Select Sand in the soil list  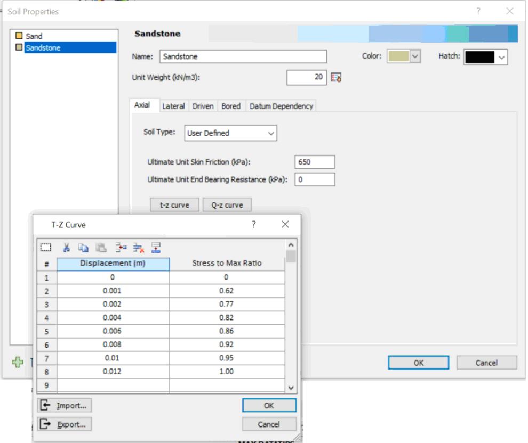pyautogui.click(x=34, y=36)
